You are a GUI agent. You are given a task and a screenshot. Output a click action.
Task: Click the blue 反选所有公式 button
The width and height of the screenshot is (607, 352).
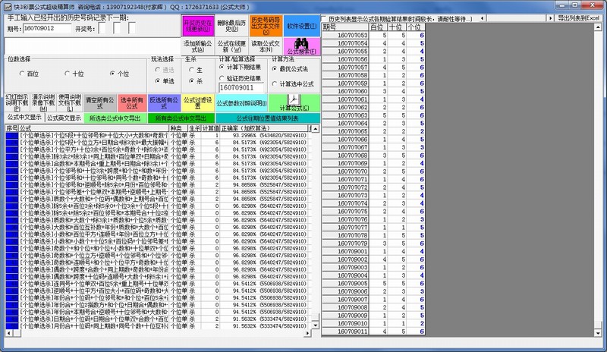tap(162, 102)
